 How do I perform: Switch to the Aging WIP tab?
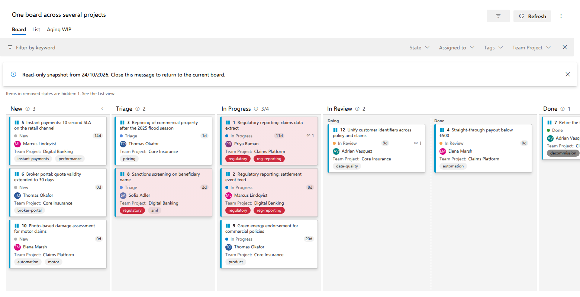59,30
